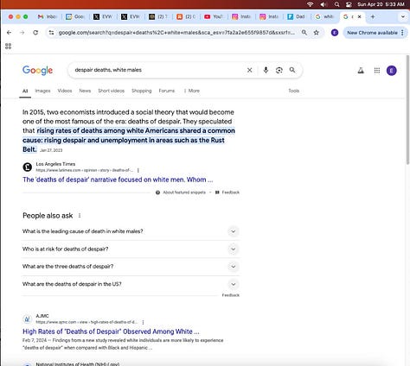410x366 pixels.
Task: Switch to Forums results tab
Action: click(167, 91)
